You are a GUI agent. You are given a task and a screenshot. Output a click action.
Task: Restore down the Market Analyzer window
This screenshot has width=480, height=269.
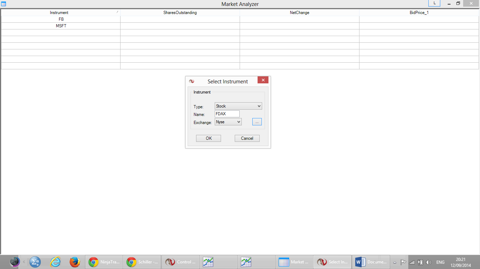point(458,3)
